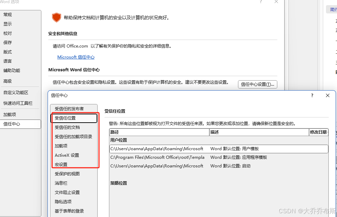This screenshot has width=337, height=217.
Task: Switch to 显示 settings
Action: click(7, 24)
